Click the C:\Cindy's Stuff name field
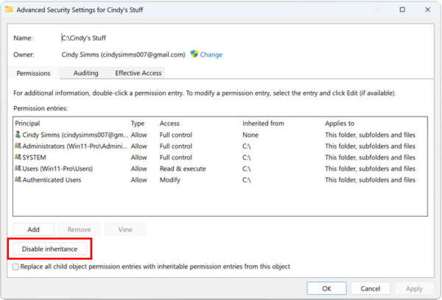442x300 pixels. (x=83, y=37)
